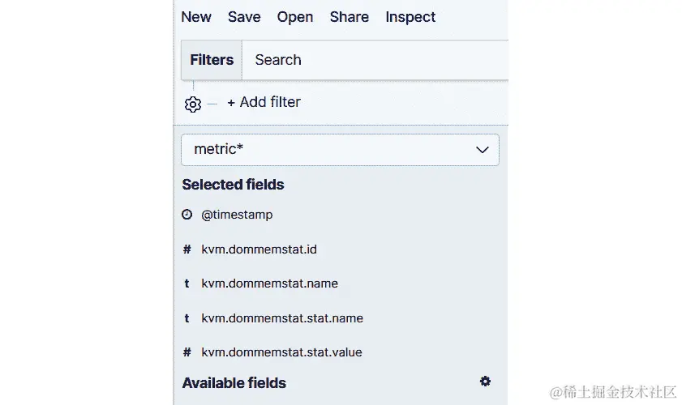Viewport: 682px width, 405px height.
Task: Open the Inspect panel
Action: (410, 17)
